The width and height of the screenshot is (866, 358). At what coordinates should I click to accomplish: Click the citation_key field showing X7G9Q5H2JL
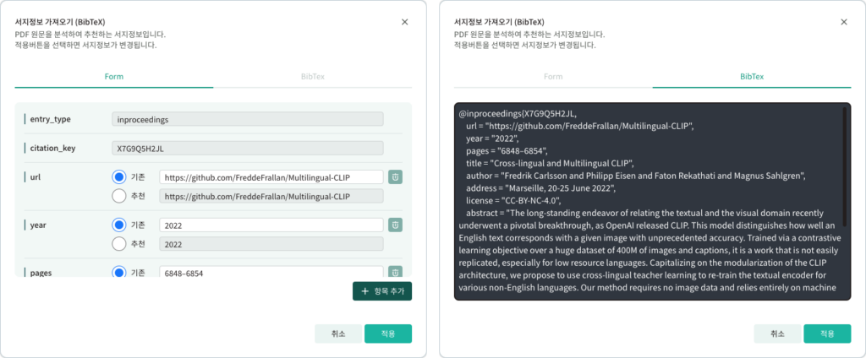point(247,149)
